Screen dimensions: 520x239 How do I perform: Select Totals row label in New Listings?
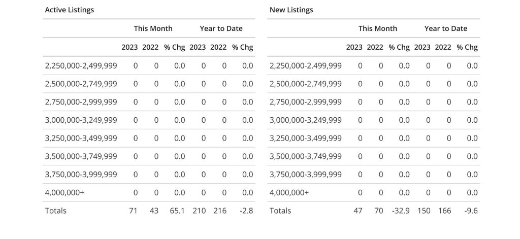280,211
